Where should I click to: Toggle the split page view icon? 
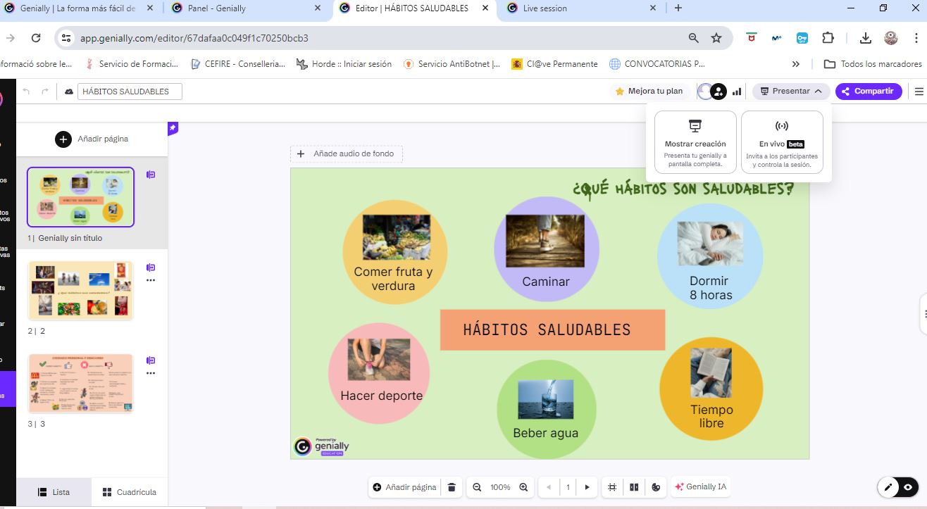(x=634, y=487)
